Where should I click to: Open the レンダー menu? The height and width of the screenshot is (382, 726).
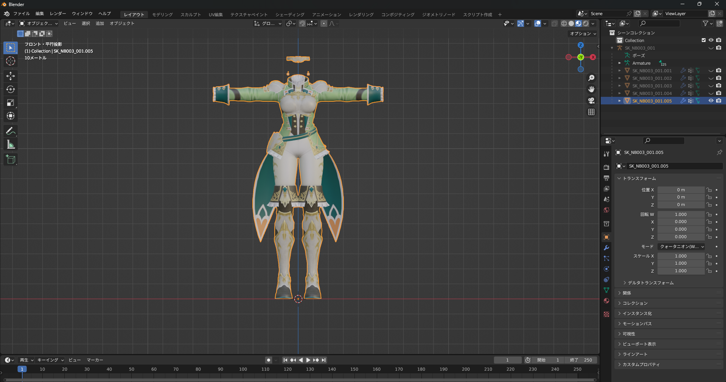pos(58,14)
